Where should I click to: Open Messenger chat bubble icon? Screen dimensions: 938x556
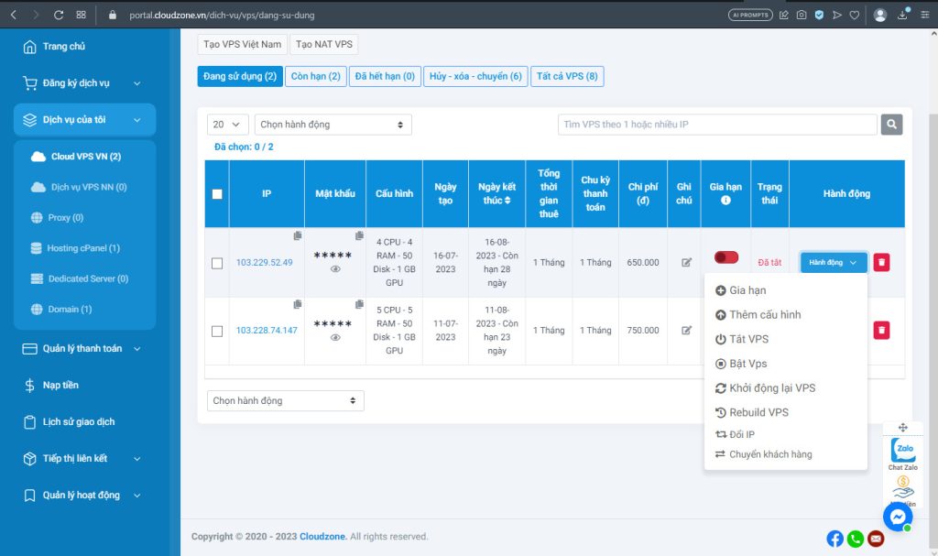point(897,517)
